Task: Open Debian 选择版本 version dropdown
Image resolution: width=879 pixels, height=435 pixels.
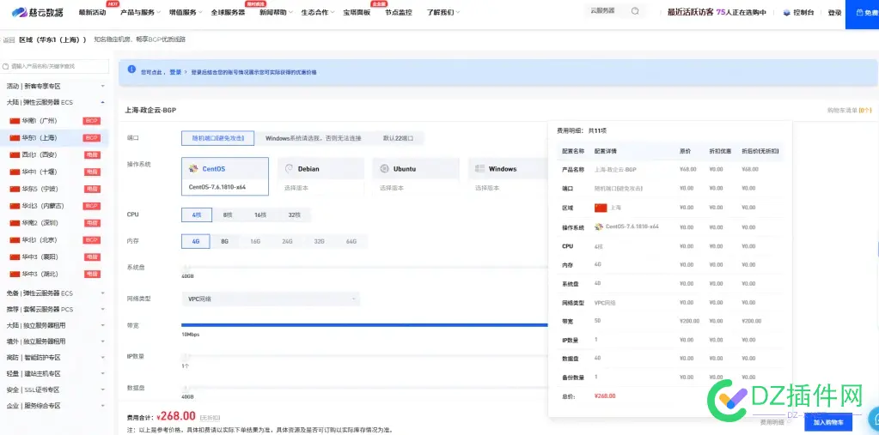Action: coord(320,188)
